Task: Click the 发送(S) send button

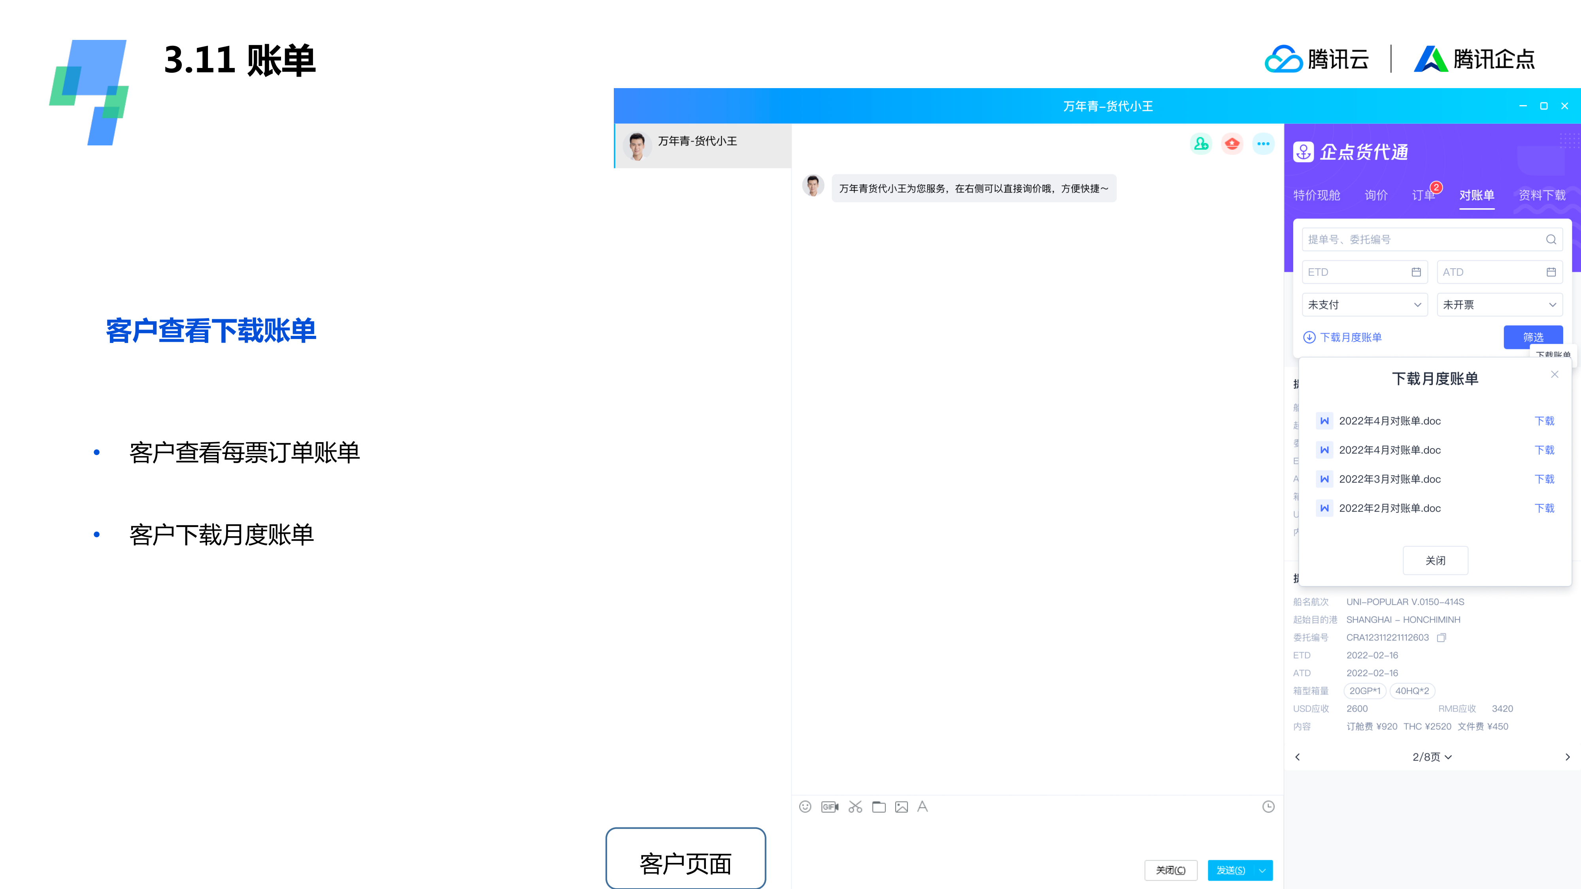Action: [x=1230, y=870]
